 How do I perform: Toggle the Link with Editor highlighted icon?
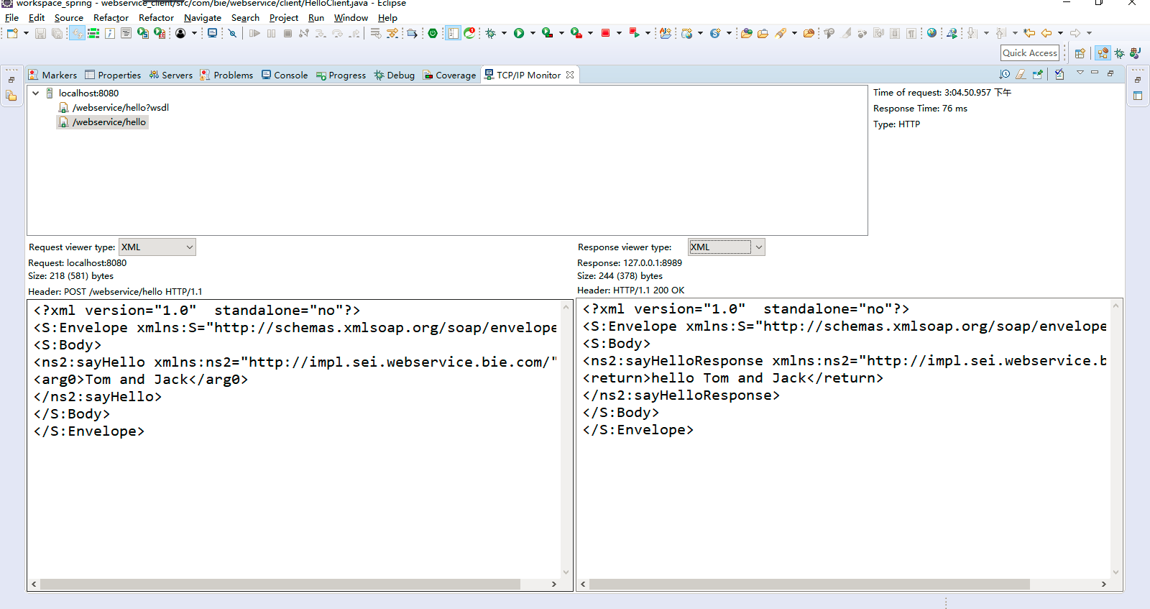[x=77, y=33]
